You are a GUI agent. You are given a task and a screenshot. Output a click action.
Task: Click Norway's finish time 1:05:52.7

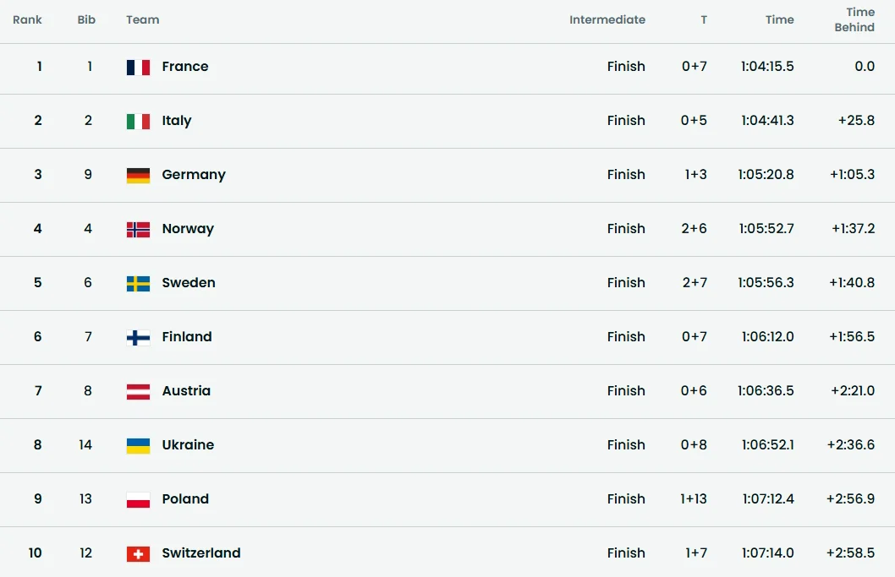click(x=767, y=229)
